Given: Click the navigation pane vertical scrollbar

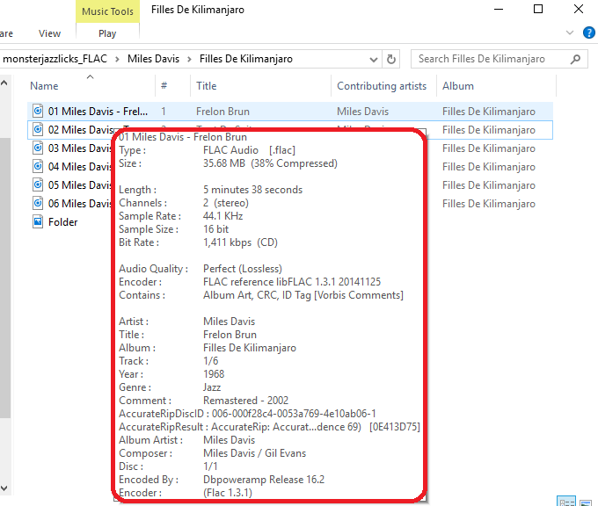Looking at the screenshot, I should click(5, 264).
